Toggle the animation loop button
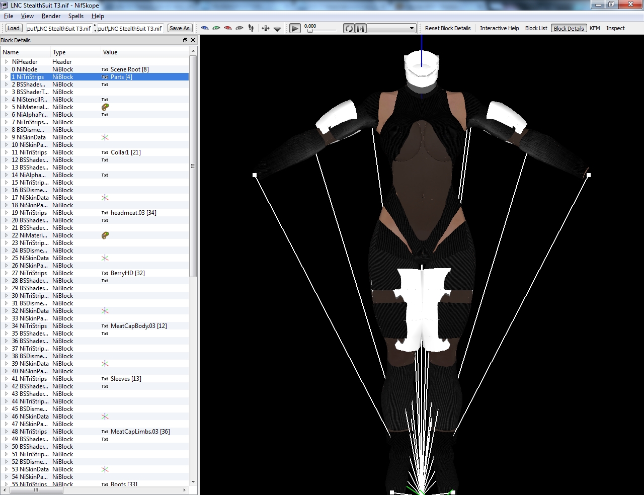 (349, 29)
